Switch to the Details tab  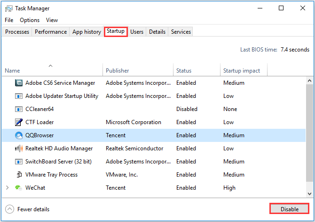pyautogui.click(x=157, y=32)
